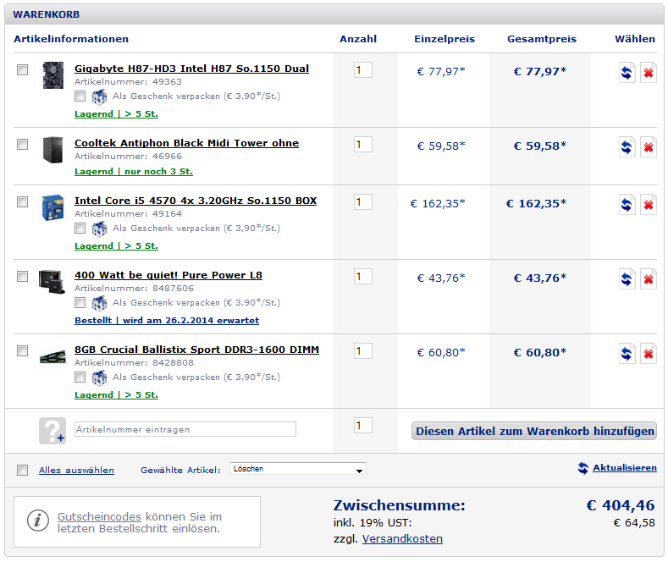Click gift box icon under Crucial Ballistix
668x562 pixels.
[99, 377]
